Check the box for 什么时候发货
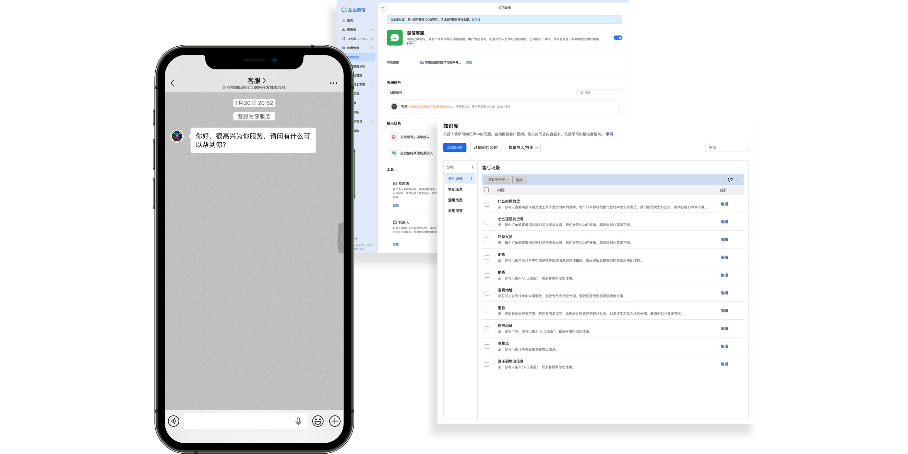This screenshot has width=908, height=454. pos(487,204)
